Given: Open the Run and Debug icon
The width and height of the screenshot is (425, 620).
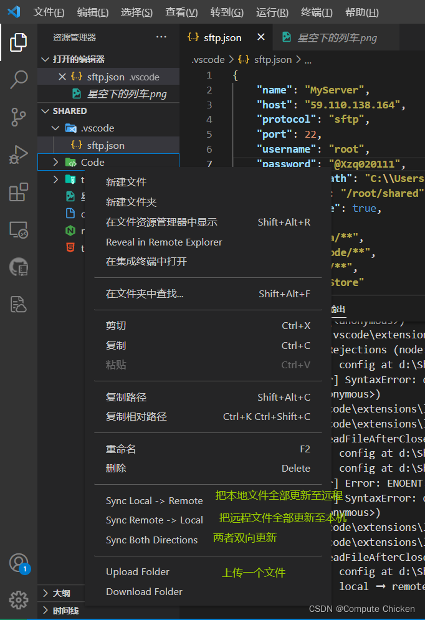Looking at the screenshot, I should click(19, 154).
